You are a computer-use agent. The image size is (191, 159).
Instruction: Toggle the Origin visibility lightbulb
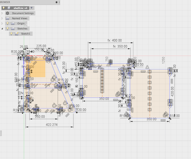(7, 23)
